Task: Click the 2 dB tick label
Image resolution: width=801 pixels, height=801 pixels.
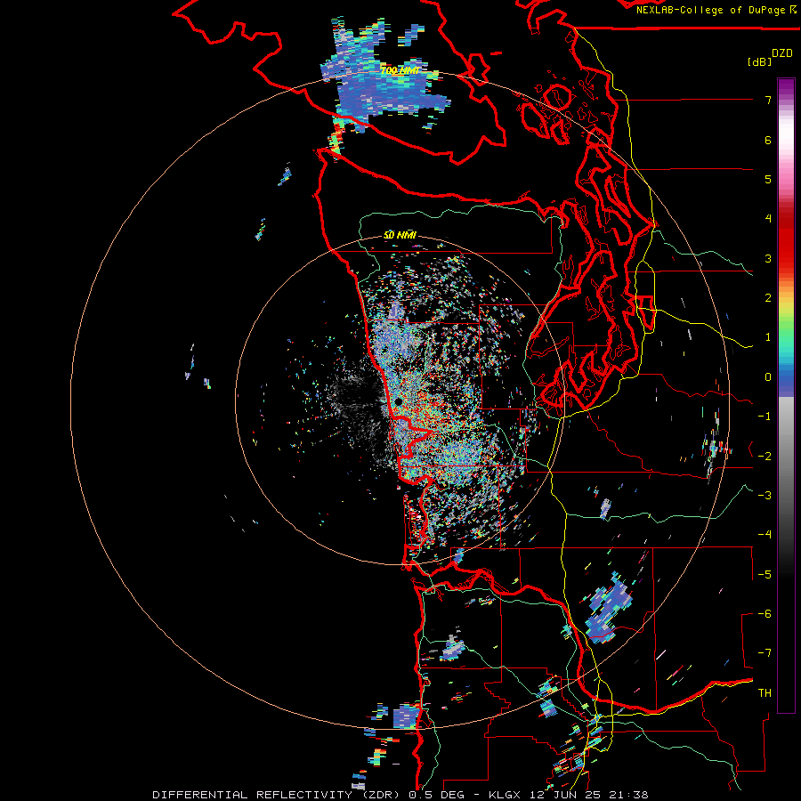Action: pos(768,298)
